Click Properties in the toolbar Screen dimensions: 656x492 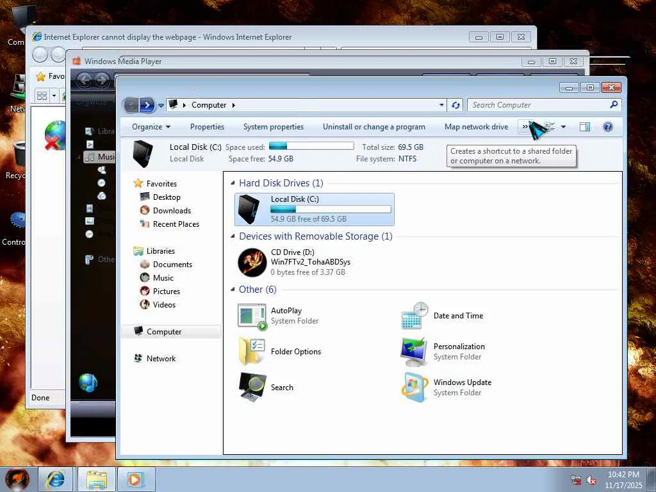click(x=207, y=127)
